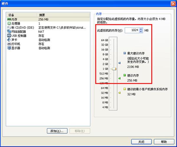Click the yellow minimum guest memory marker

pos(119,93)
